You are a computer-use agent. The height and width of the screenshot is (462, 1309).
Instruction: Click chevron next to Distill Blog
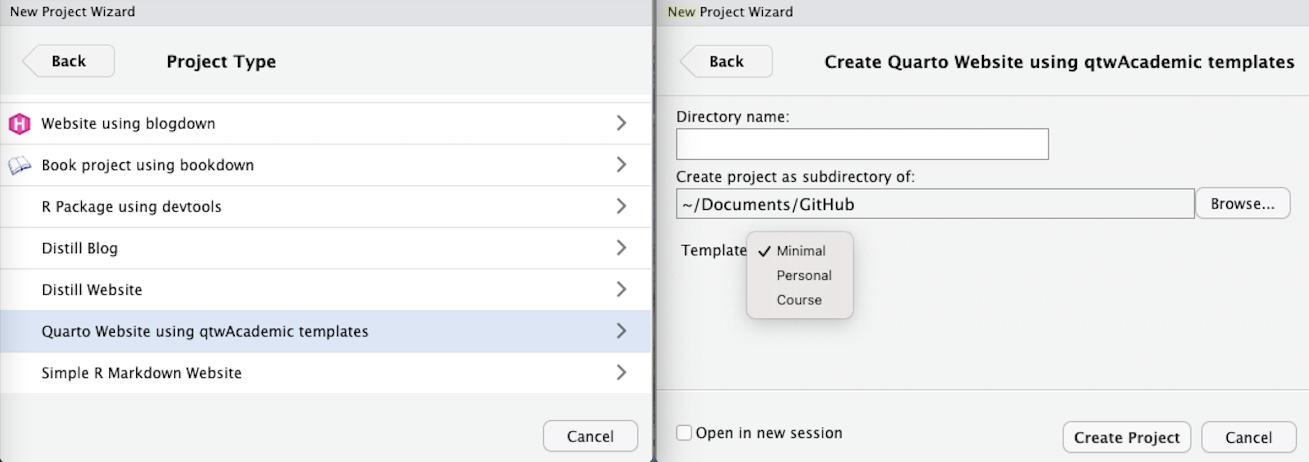(x=621, y=248)
